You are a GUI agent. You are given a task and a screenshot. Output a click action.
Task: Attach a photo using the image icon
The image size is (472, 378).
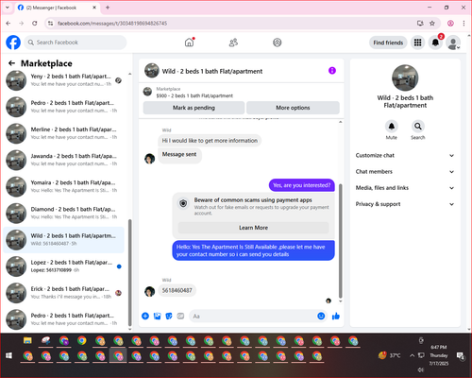tap(157, 316)
